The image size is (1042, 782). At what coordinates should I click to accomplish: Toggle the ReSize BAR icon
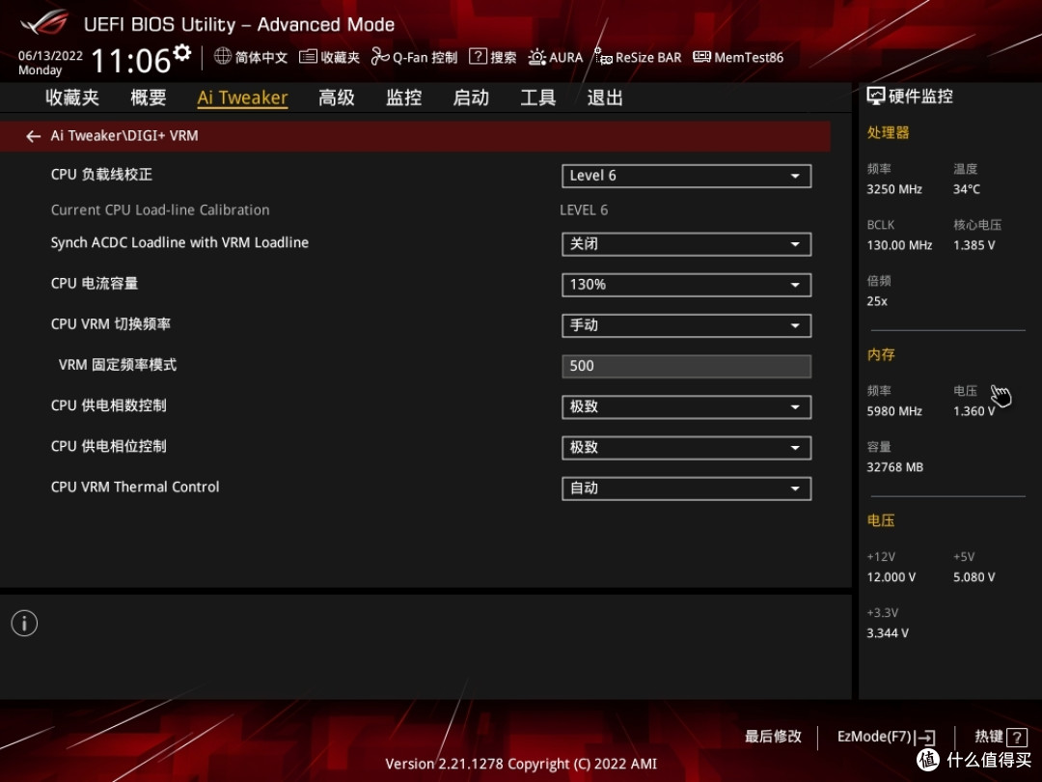tap(603, 57)
